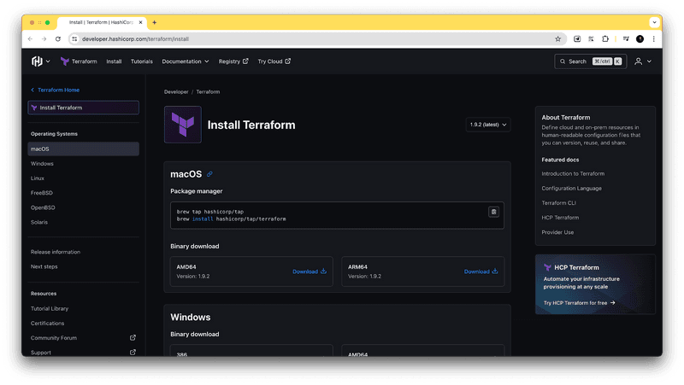684x385 pixels.
Task: Go back to Terraform Home
Action: (55, 90)
